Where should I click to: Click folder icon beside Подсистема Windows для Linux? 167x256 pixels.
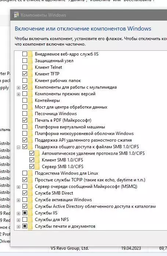pos(30,173)
